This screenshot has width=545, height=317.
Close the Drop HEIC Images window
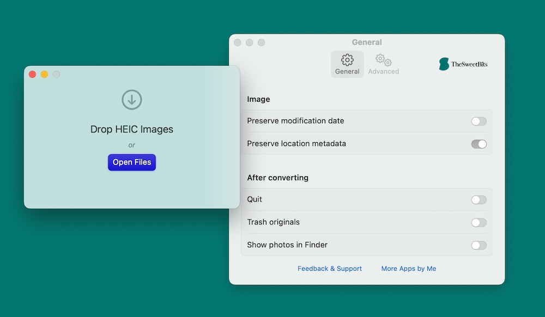33,74
